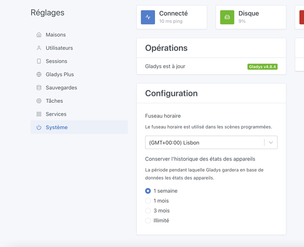Screen dimensions: 304x247
Task: Click the house icon beside Maisons
Action: [x=39, y=35]
